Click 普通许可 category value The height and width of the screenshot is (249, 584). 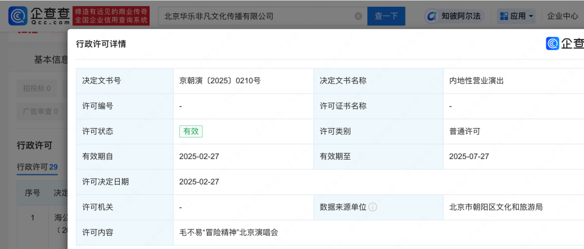(464, 131)
